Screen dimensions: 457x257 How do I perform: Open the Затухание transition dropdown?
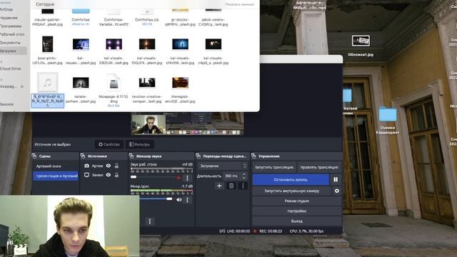(x=223, y=166)
